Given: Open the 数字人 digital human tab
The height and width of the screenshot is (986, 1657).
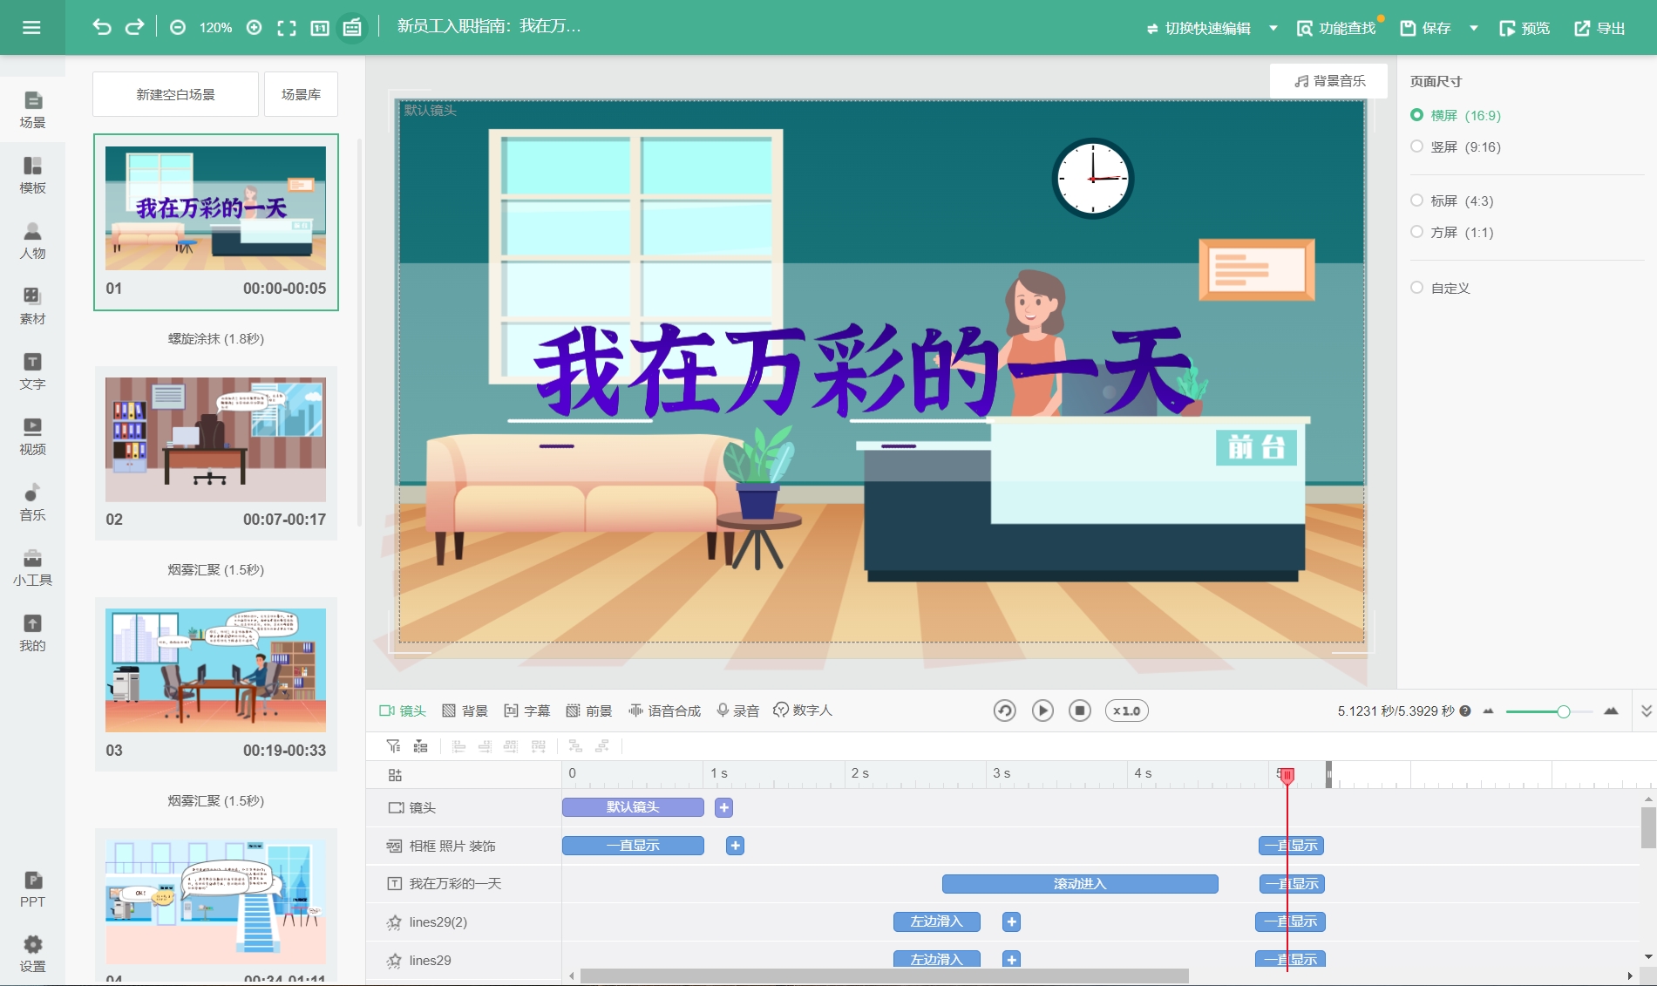Looking at the screenshot, I should pos(803,711).
